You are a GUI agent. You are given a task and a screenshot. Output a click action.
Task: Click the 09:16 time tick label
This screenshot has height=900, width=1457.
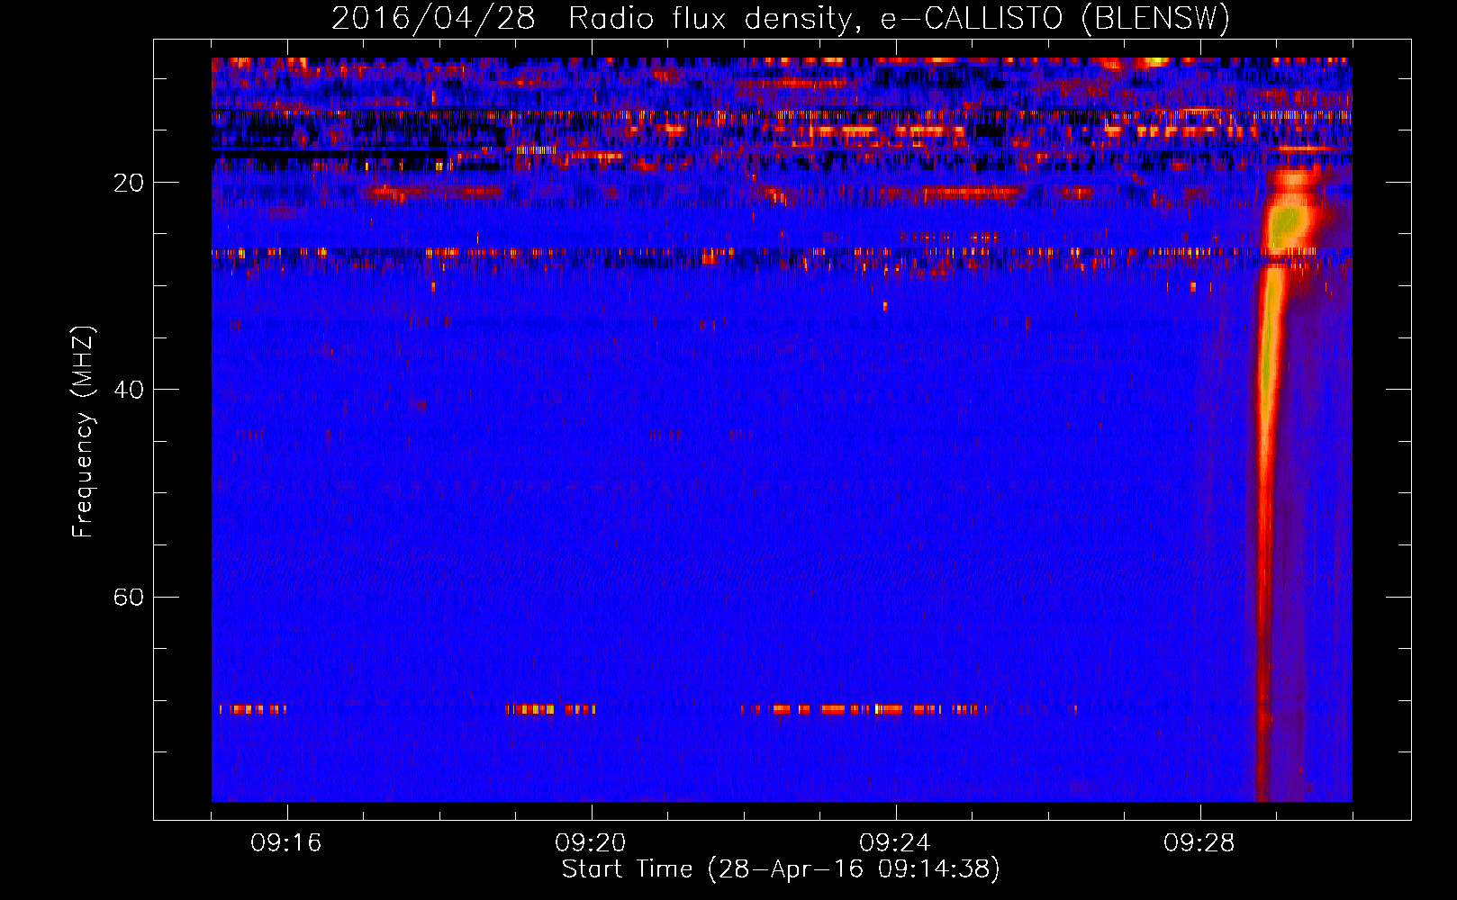(x=286, y=843)
